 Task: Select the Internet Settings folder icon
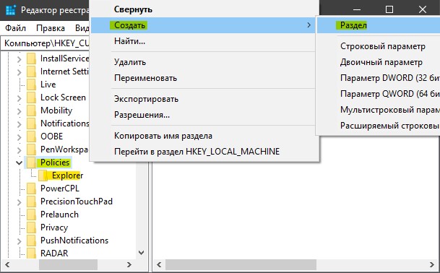coord(32,71)
